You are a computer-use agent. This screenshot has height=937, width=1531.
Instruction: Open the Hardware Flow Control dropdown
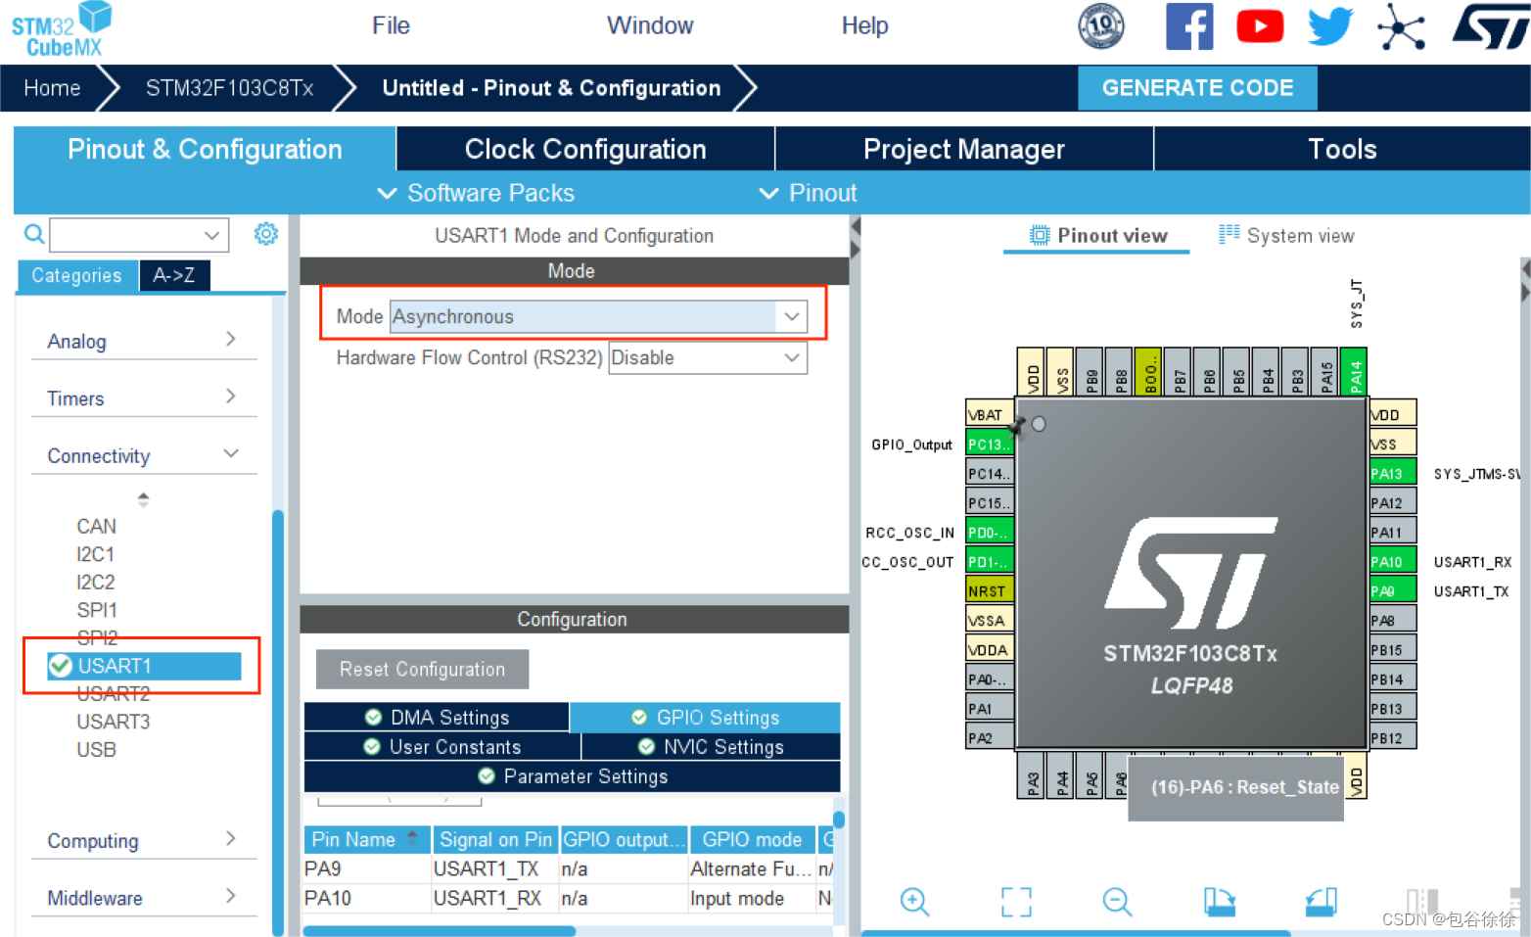point(708,357)
